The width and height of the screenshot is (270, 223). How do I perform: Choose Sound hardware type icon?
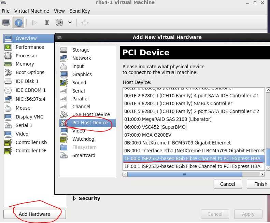pyautogui.click(x=64, y=83)
